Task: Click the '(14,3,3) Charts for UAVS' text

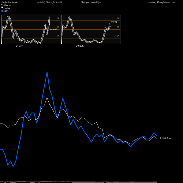Action: coord(50,2)
